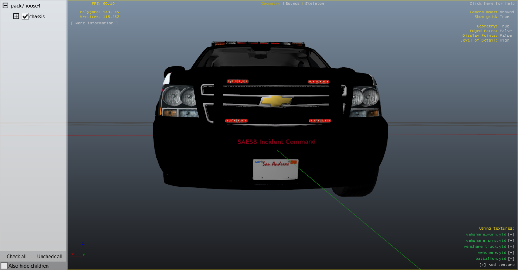Screen dimensions: 518x270
Task: Select vehshare_worn.ytd texture name
Action: pos(486,234)
